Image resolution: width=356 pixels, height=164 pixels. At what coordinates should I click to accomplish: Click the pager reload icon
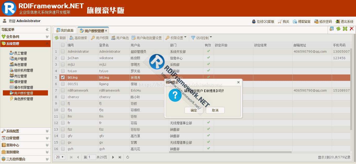pos(128,157)
